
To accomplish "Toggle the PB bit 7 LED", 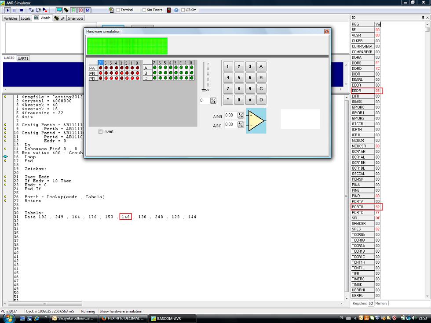I will click(x=101, y=73).
